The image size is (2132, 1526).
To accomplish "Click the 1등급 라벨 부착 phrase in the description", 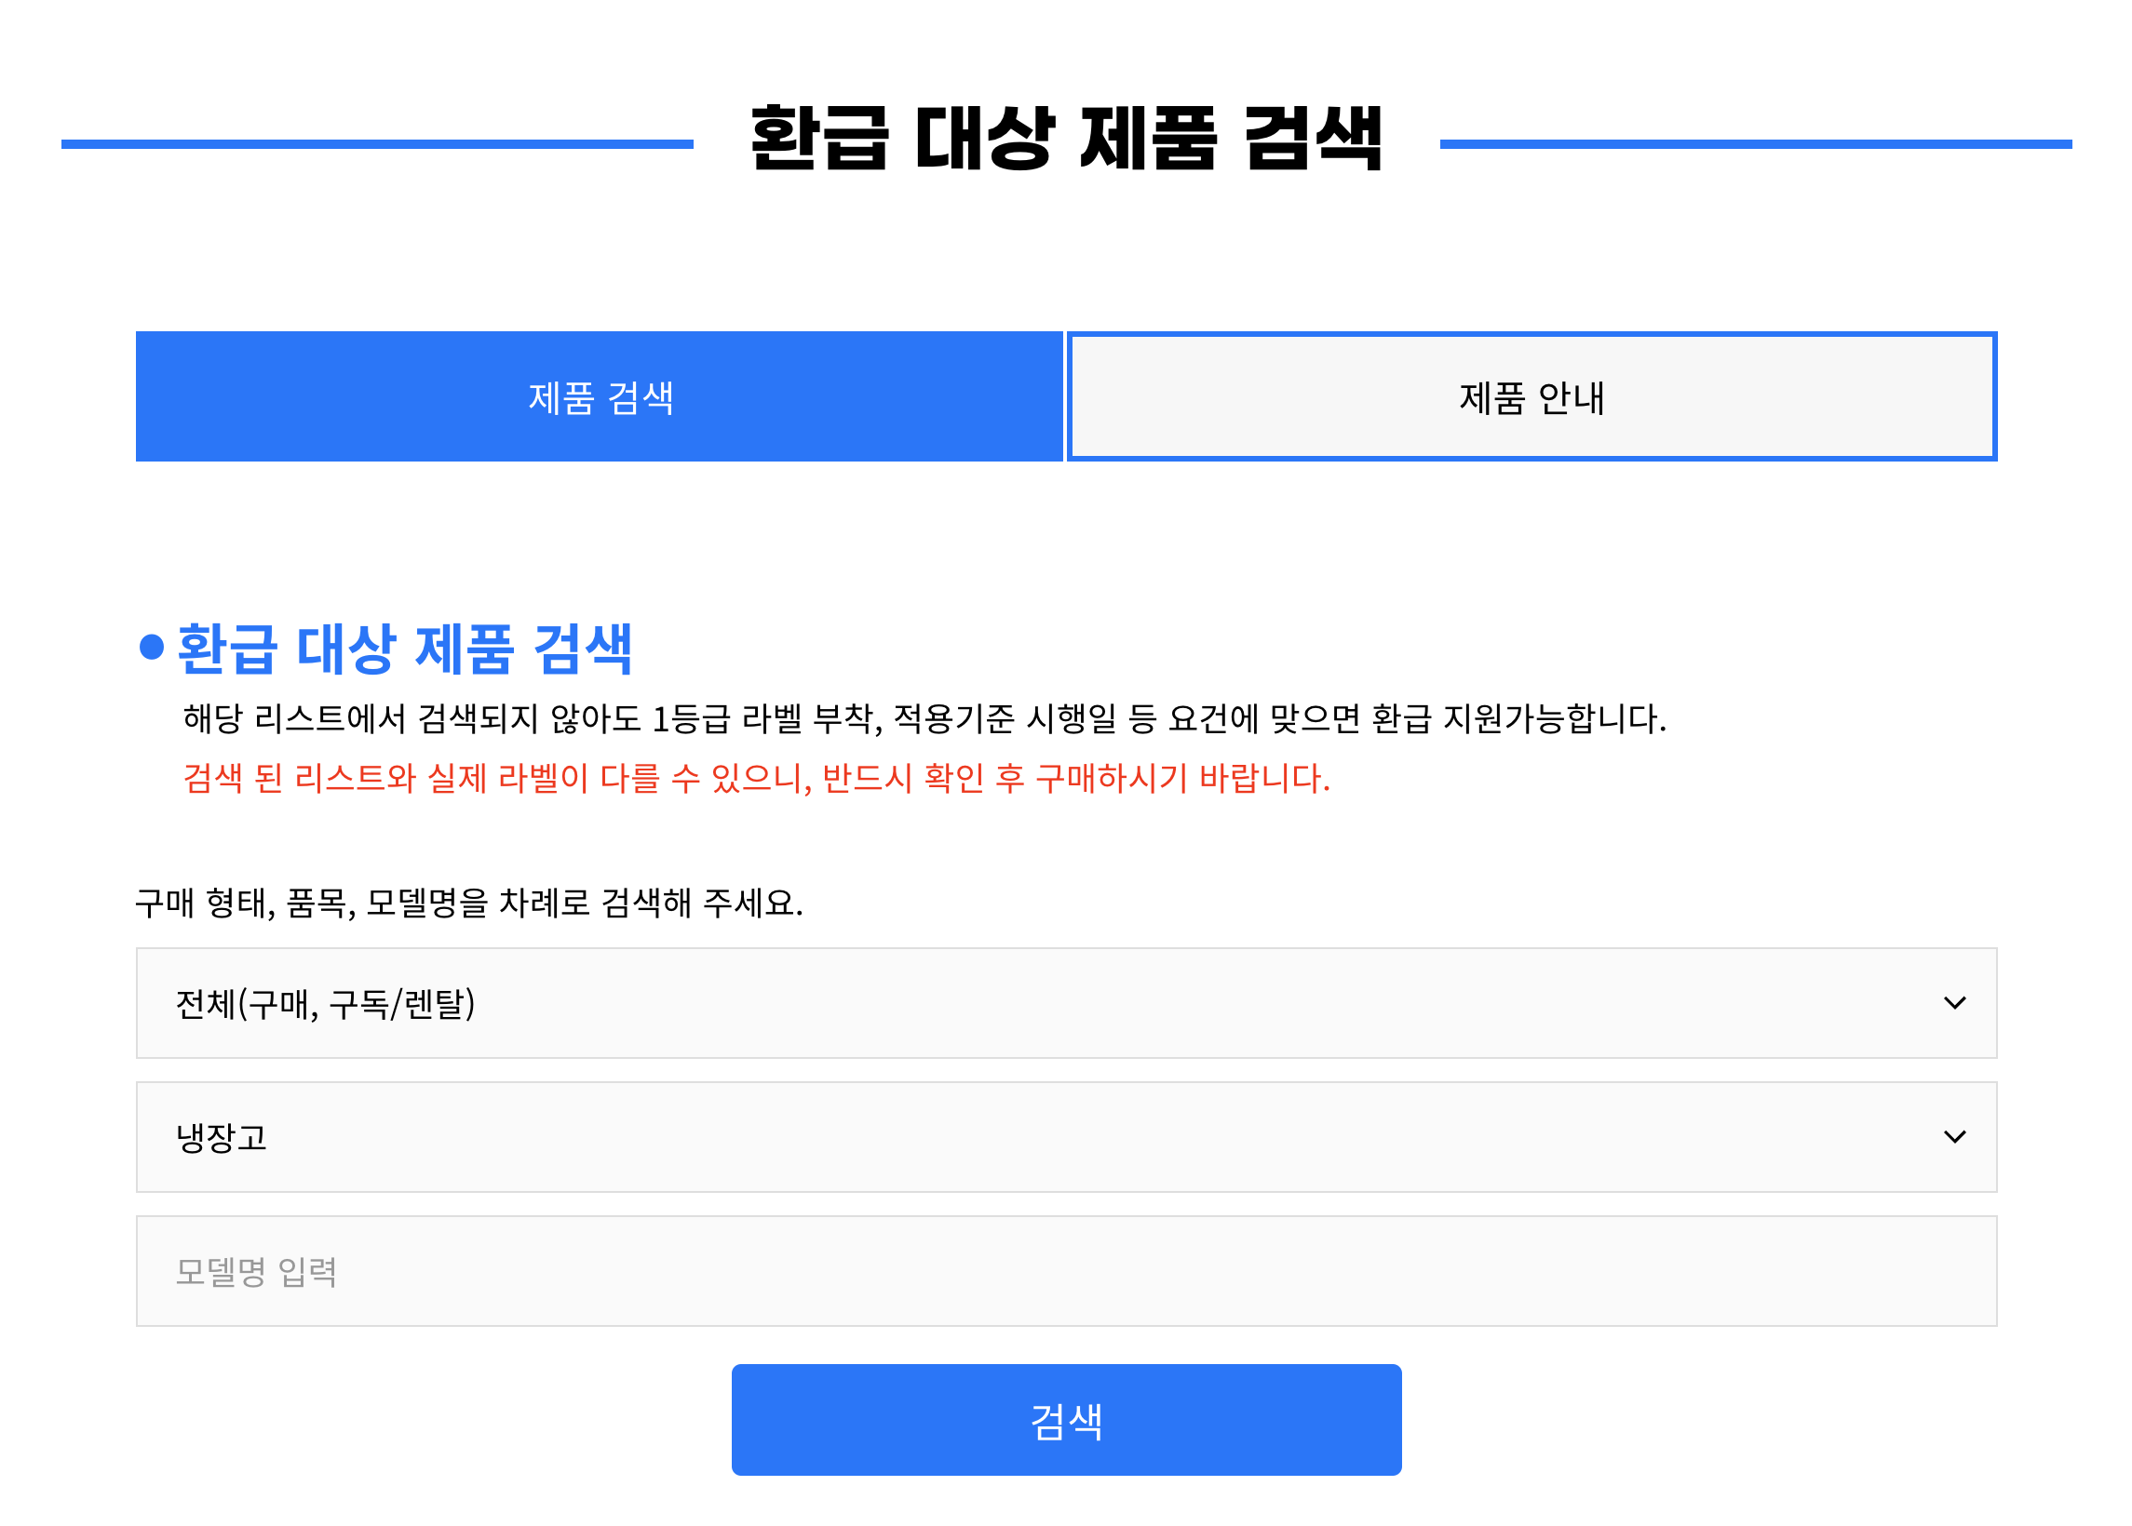I will (x=765, y=719).
